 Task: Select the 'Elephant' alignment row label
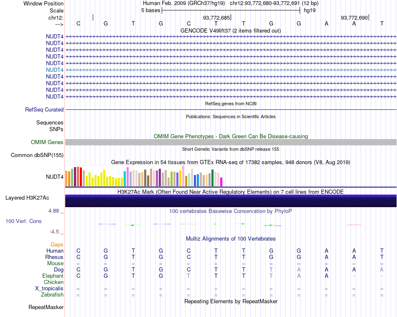pos(53,276)
